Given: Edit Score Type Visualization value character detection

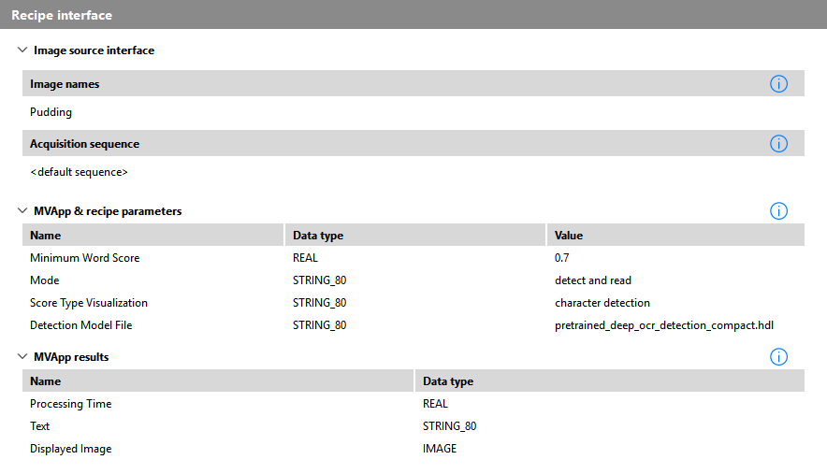Looking at the screenshot, I should coord(602,303).
